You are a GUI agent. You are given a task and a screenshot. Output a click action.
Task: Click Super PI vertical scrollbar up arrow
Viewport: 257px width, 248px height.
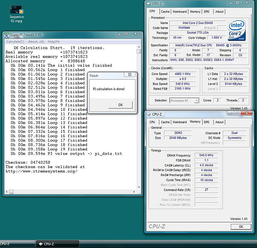[139, 47]
